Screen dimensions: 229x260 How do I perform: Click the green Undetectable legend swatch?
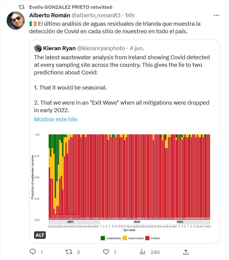tap(103, 238)
